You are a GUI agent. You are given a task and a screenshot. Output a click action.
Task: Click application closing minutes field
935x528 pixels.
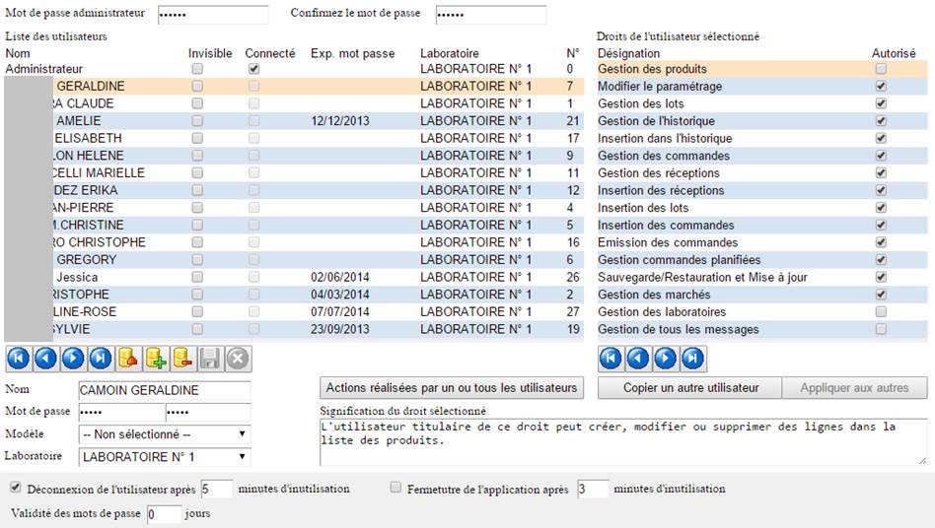tap(594, 490)
